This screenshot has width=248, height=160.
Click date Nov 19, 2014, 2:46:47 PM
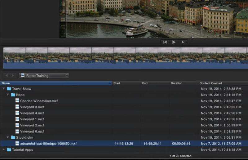click(221, 101)
